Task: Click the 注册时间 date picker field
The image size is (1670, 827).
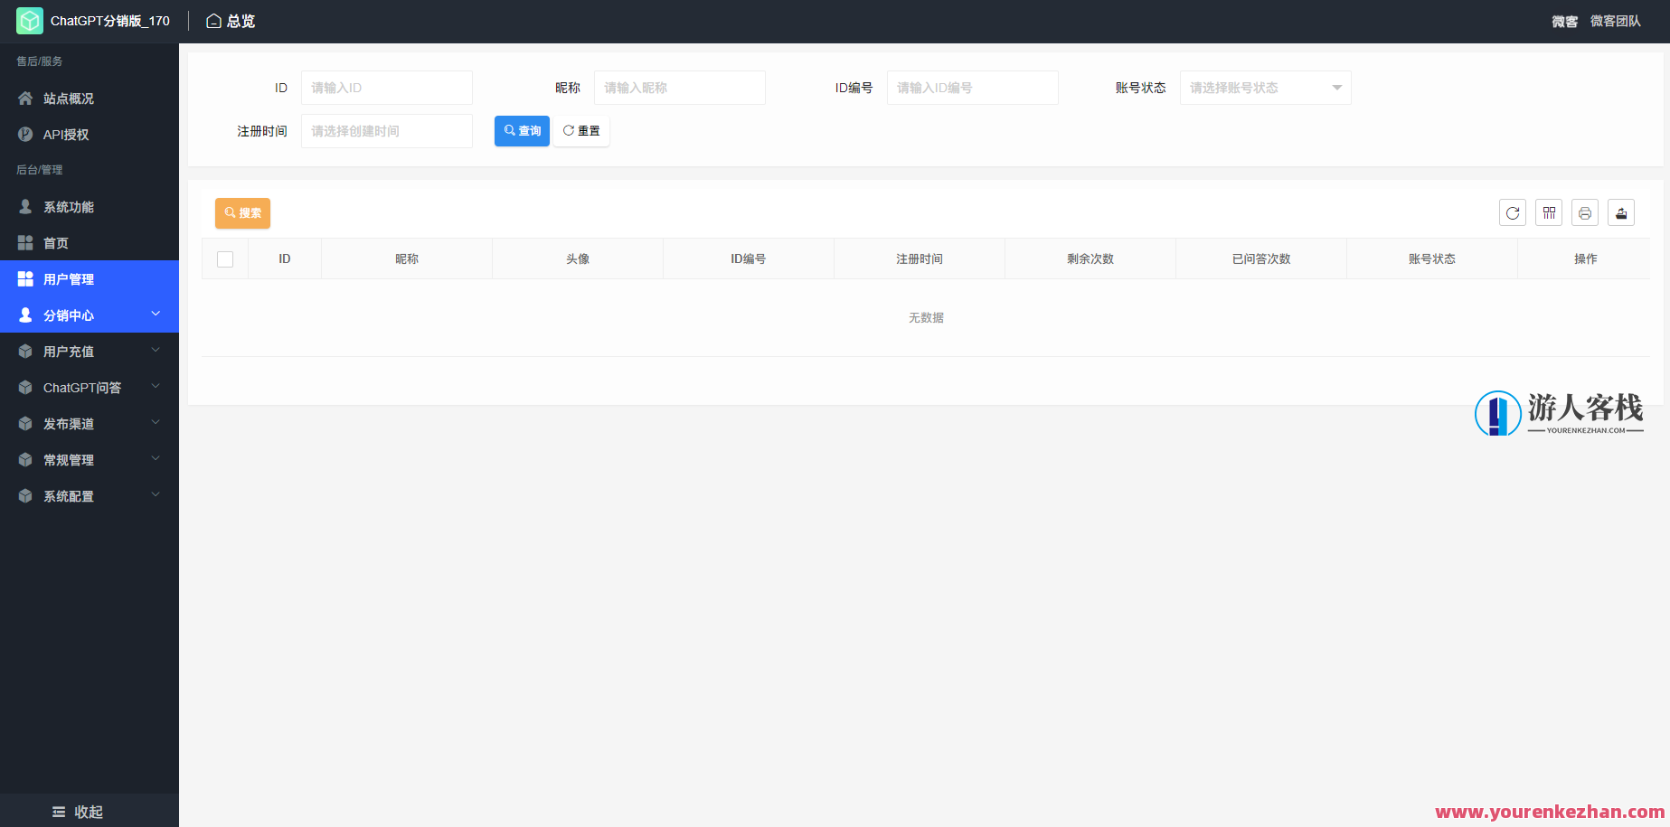Action: pos(386,130)
